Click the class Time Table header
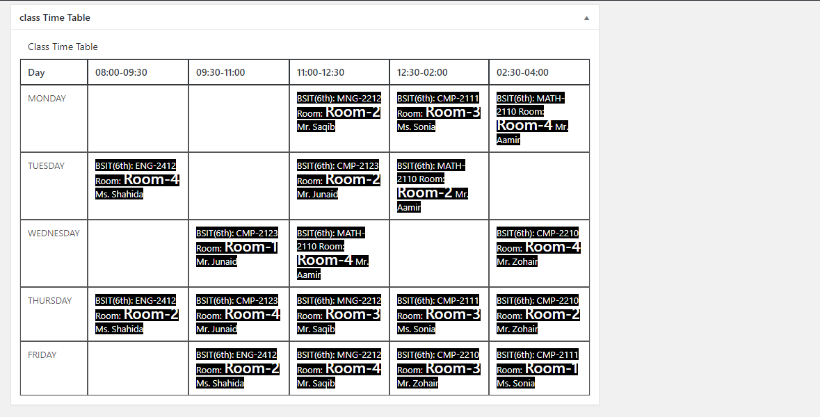This screenshot has width=820, height=417. pos(56,17)
